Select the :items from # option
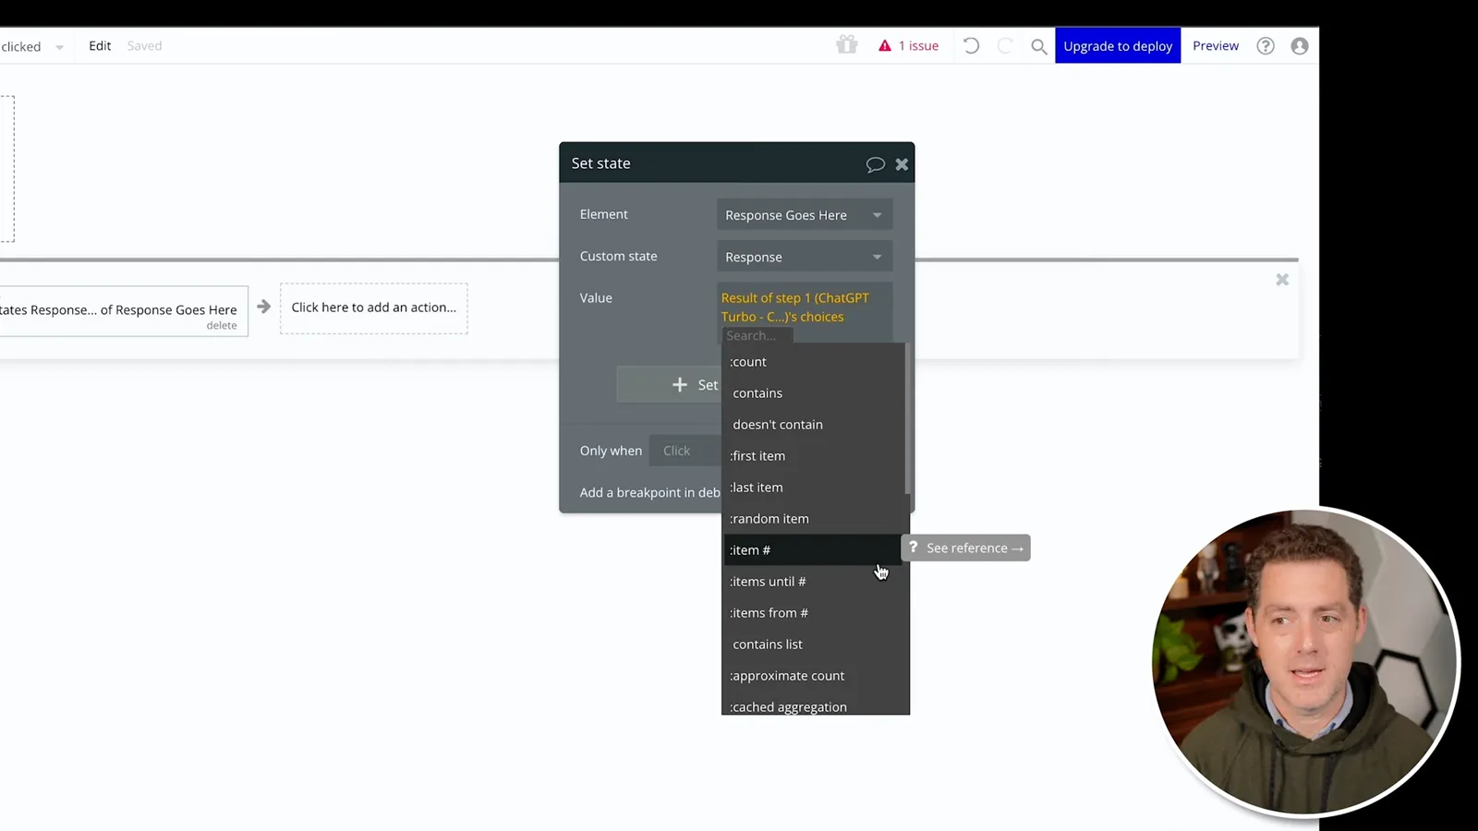 813,613
